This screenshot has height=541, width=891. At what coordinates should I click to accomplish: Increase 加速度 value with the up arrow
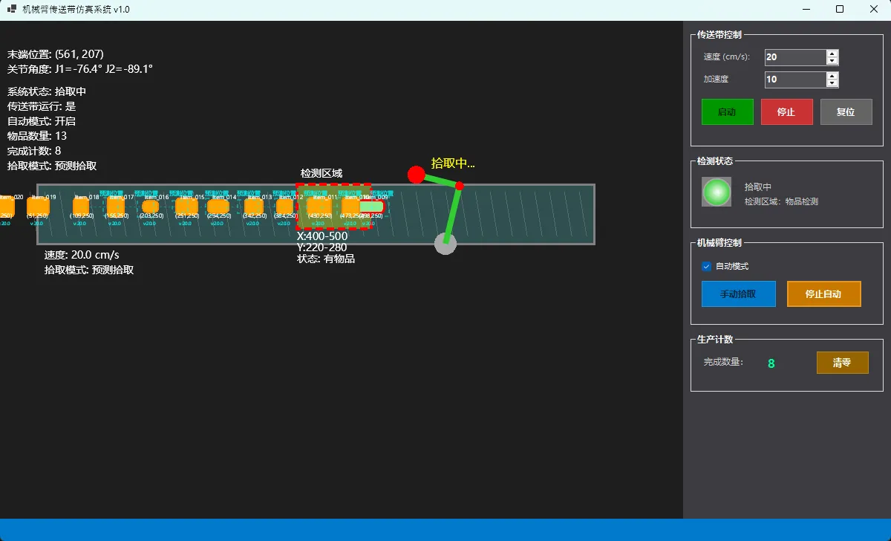click(832, 76)
